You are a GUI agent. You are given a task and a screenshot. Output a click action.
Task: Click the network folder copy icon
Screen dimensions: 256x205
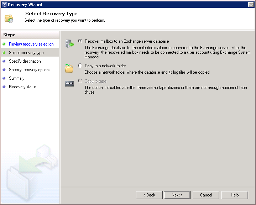69,68
